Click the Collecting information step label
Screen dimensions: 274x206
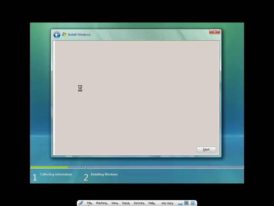(x=56, y=174)
